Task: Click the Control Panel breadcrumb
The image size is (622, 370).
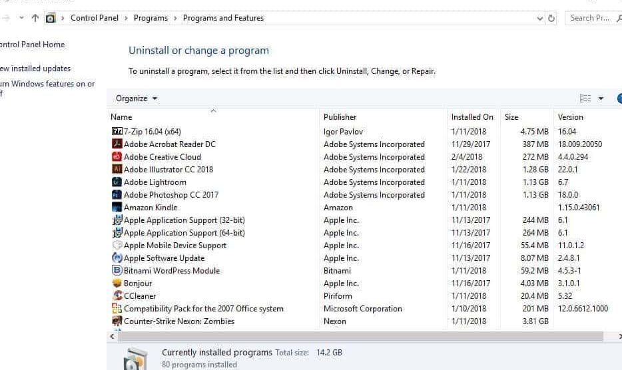Action: [x=95, y=18]
